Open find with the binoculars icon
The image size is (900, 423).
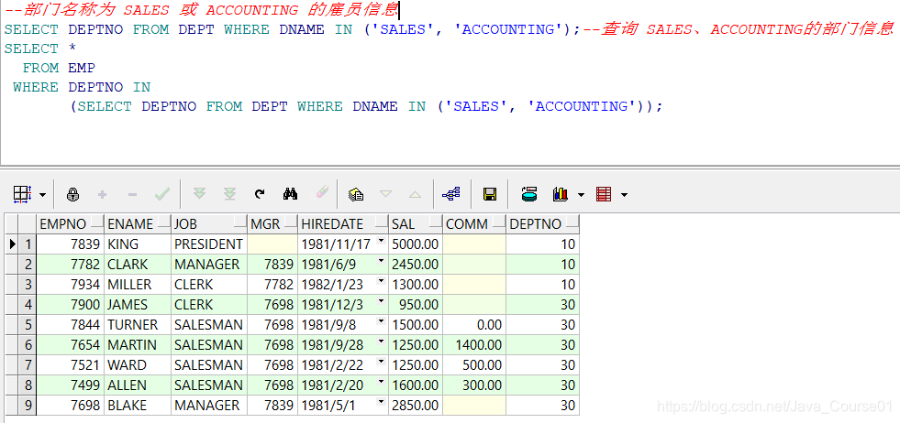pyautogui.click(x=291, y=194)
